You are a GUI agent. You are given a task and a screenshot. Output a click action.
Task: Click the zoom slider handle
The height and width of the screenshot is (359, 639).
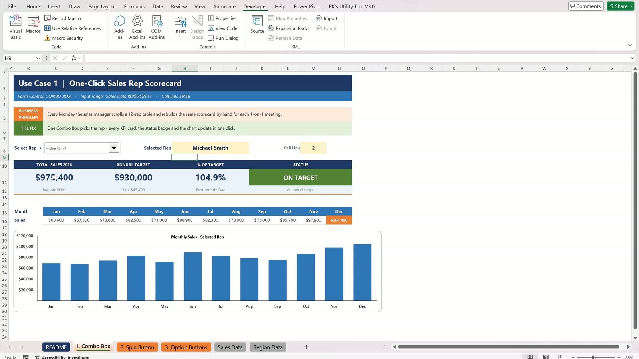click(593, 357)
